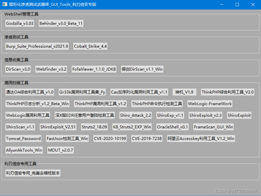Start Burp_Suite_Professional_v2021.9
The width and height of the screenshot is (261, 196).
(37, 46)
